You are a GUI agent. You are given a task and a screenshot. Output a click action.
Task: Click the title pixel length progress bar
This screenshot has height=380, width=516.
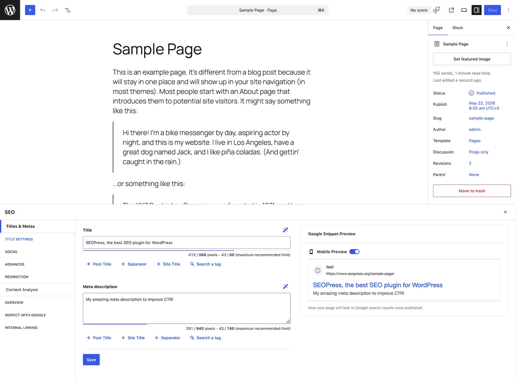point(187,250)
